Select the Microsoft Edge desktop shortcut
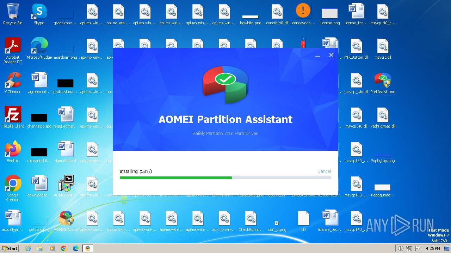Image resolution: width=451 pixels, height=253 pixels. pyautogui.click(x=39, y=49)
